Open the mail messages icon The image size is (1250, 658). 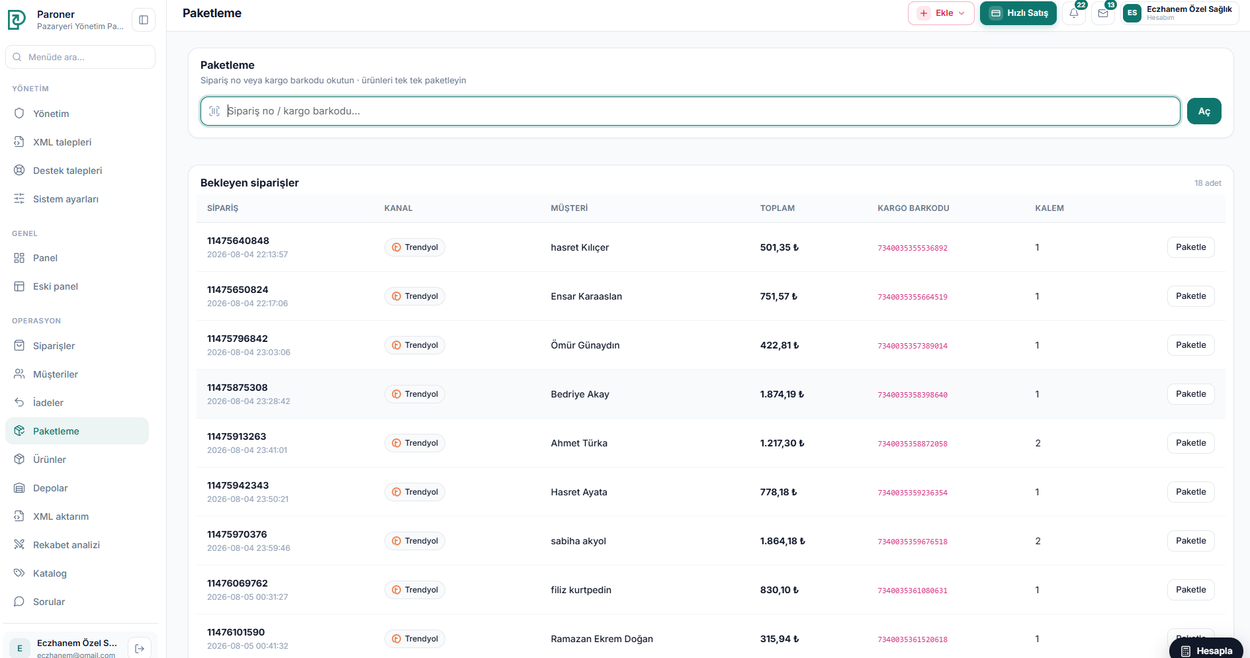(1102, 13)
